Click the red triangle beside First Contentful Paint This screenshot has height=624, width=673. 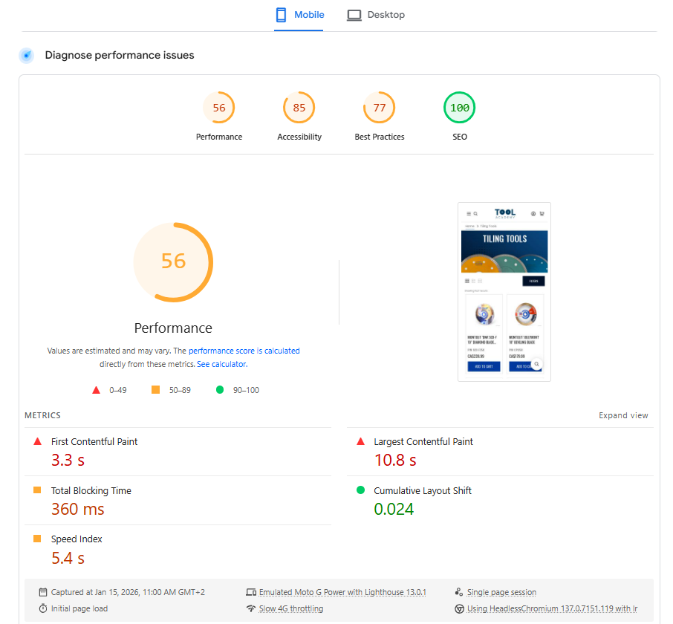(38, 441)
